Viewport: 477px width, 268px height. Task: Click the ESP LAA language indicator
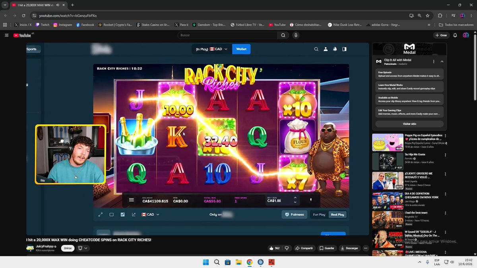pos(437,262)
